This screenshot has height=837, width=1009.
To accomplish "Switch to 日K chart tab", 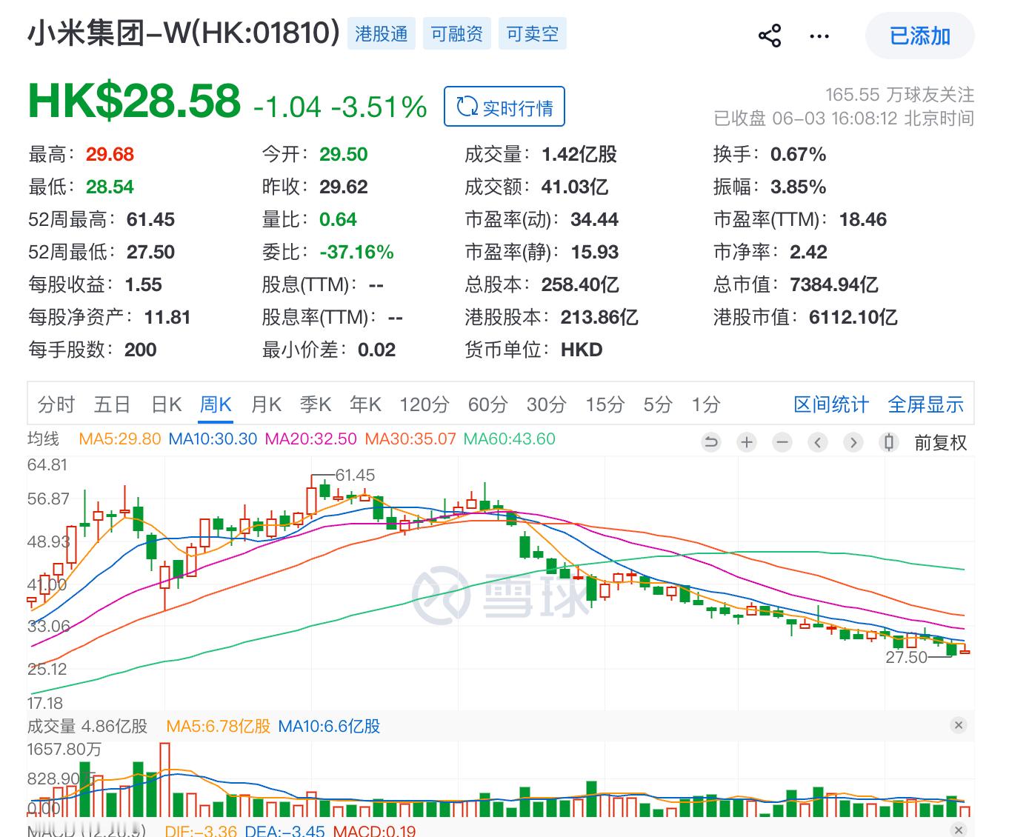I will pyautogui.click(x=167, y=404).
